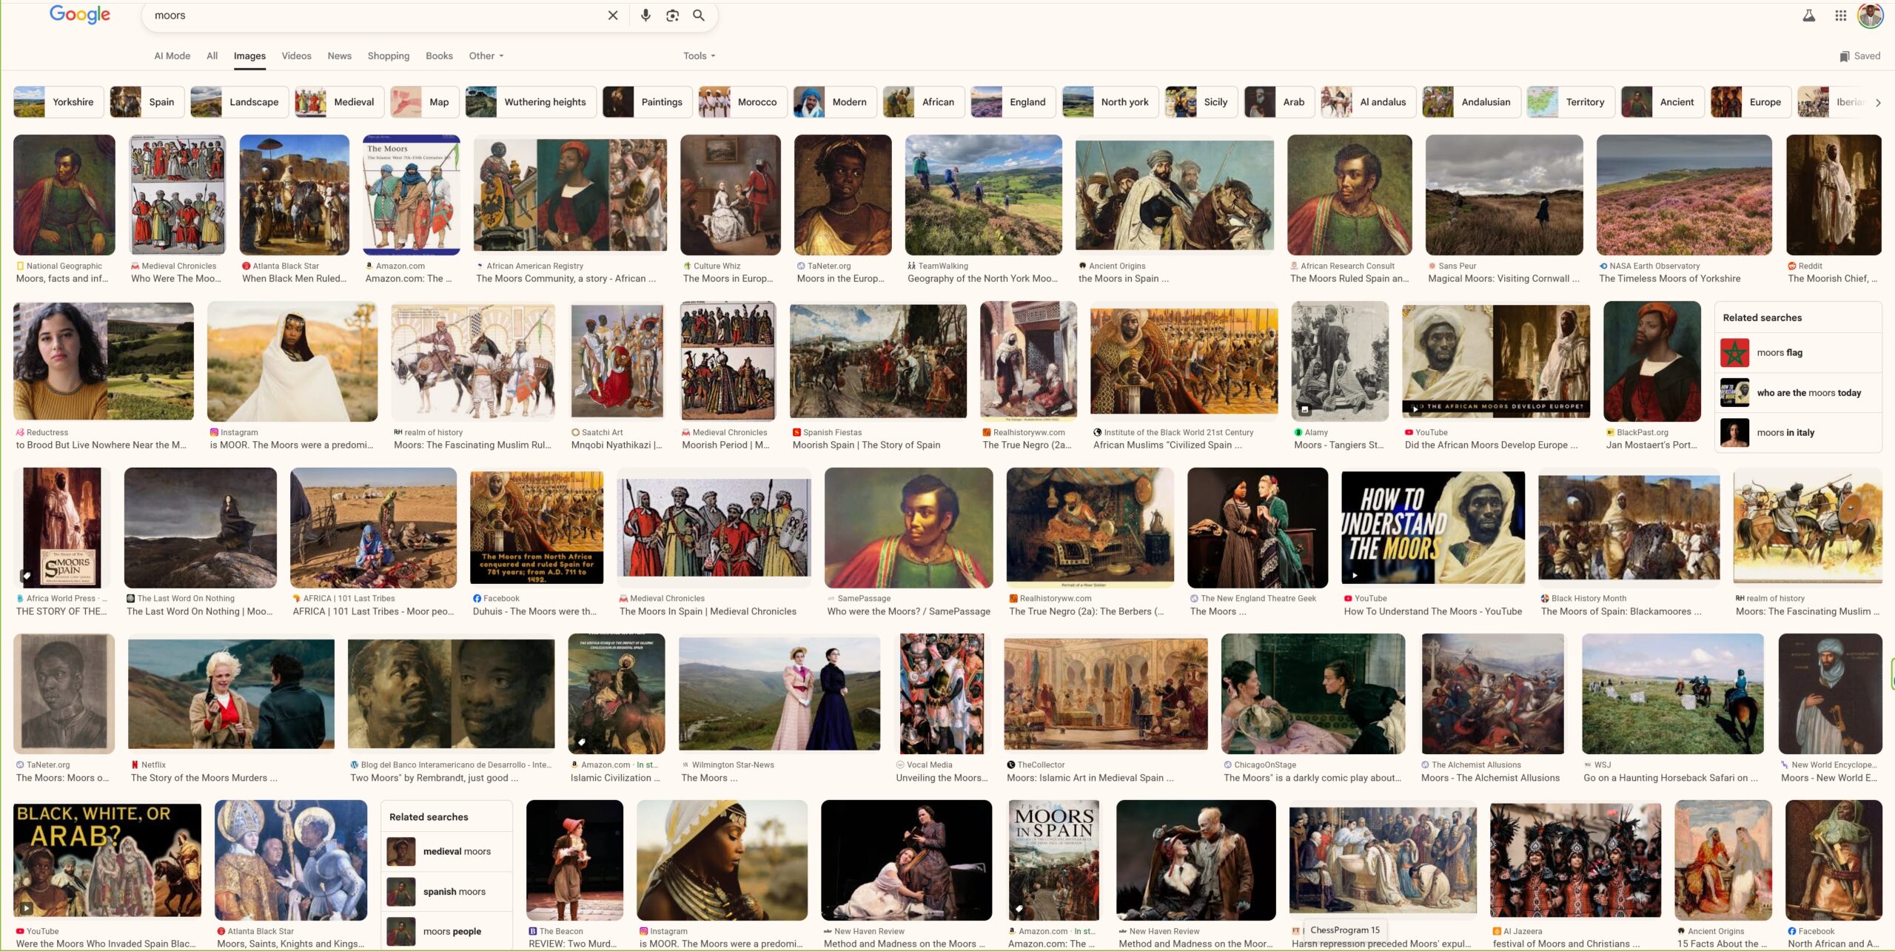Apply the Andalusian filter chip
Viewport: 1895px width, 951px height.
1471,102
